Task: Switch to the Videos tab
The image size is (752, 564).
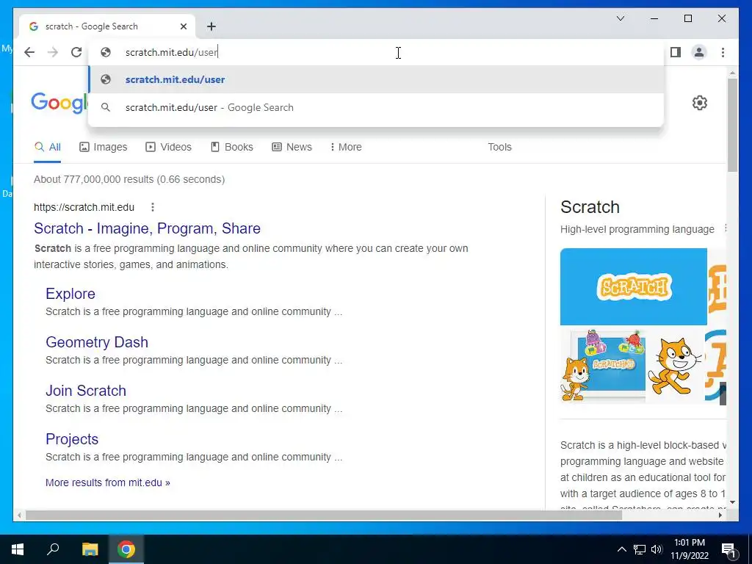Action: (x=168, y=147)
